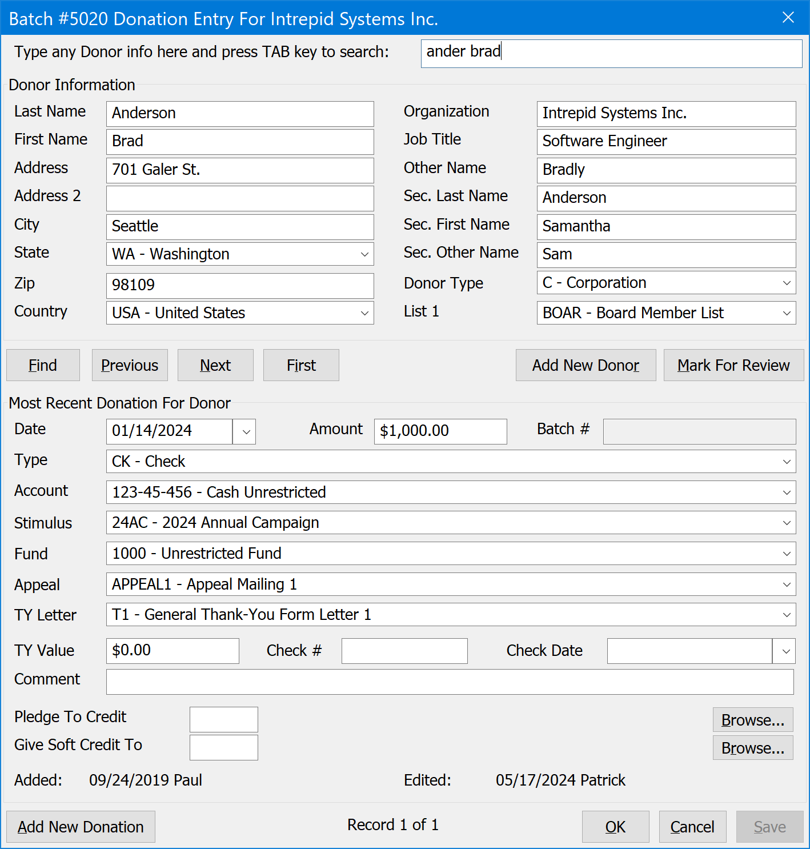Viewport: 810px width, 849px height.
Task: Click the First Name field containing Brad
Action: click(x=240, y=142)
